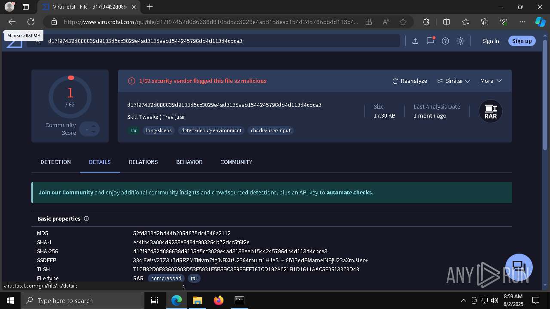Viewport: 550px width, 309px height.
Task: Open the Windows Start menu
Action: [x=10, y=300]
